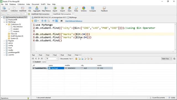Expand the Register database node
This screenshot has height=100, width=177.
[x=4, y=41]
